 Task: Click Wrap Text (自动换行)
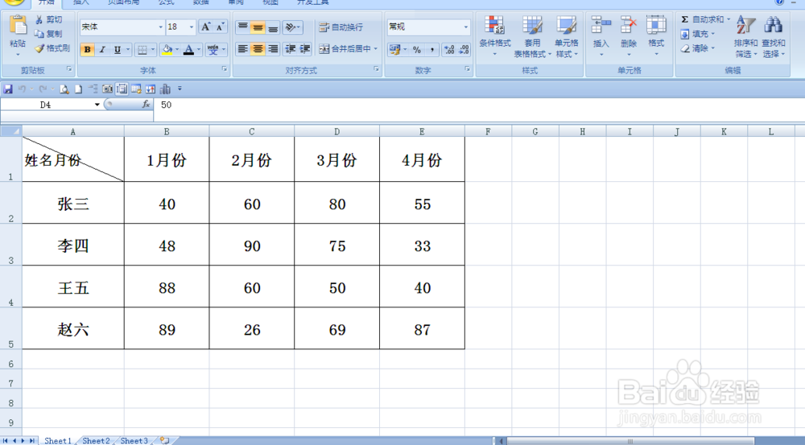(341, 27)
